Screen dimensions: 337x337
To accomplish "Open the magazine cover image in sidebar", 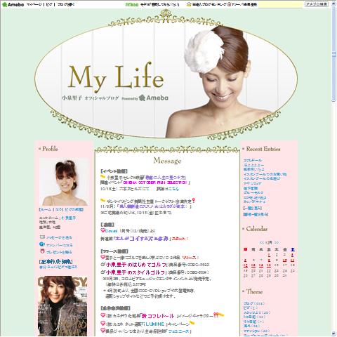I will 62,306.
